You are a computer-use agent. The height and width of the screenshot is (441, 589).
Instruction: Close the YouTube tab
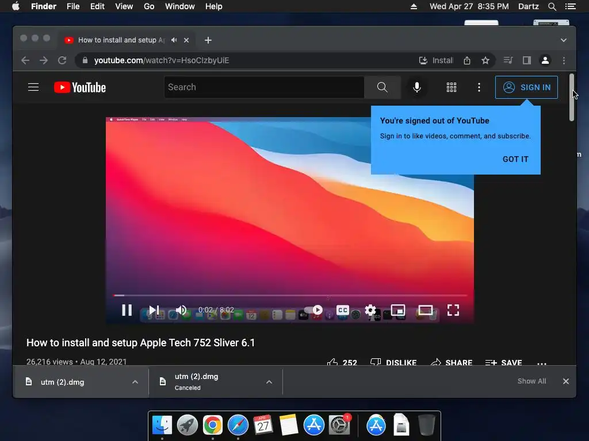click(x=186, y=40)
